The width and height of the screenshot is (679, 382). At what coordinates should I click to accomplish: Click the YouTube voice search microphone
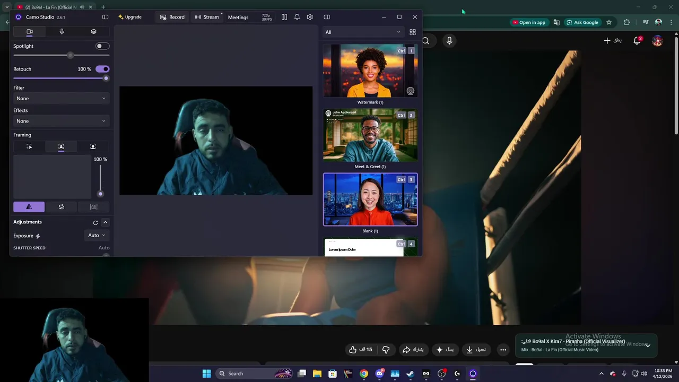coord(449,41)
